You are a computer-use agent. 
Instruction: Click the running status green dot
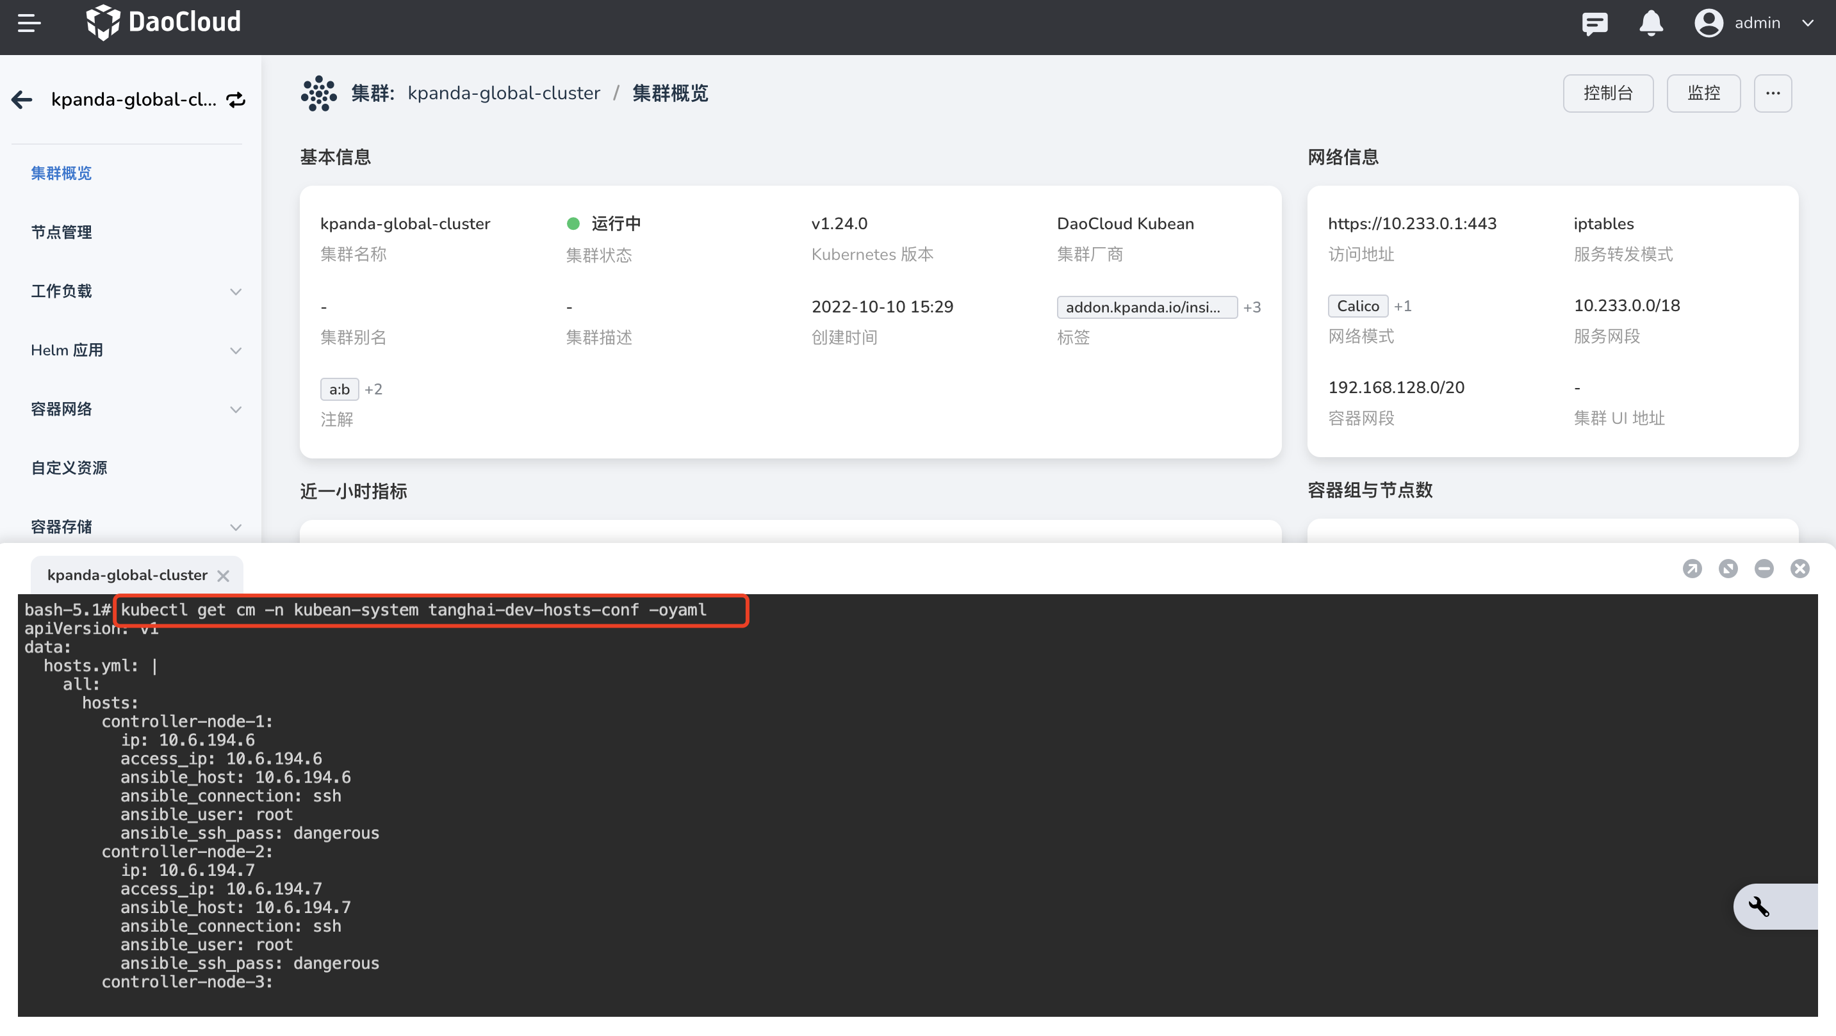tap(573, 223)
